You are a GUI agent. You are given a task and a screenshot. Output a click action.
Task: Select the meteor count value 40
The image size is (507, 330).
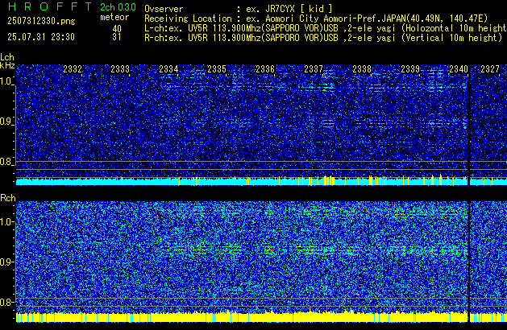117,29
